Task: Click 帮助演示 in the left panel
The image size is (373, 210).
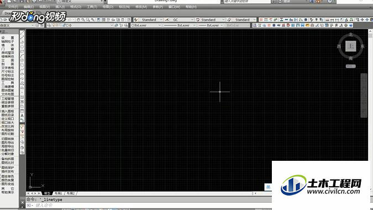Action: coord(8,192)
